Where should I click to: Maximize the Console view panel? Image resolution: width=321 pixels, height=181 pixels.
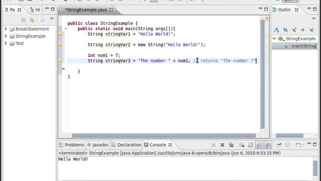(314, 144)
